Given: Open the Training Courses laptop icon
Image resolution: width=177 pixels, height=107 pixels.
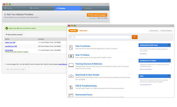Looking at the screenshot, I should pos(71,65).
